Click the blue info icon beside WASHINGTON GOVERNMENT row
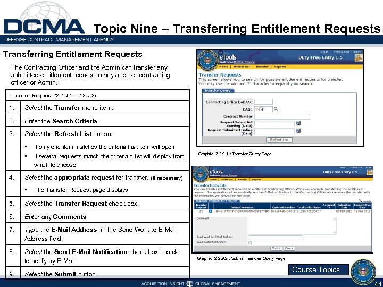The height and width of the screenshot is (287, 383). [210, 211]
